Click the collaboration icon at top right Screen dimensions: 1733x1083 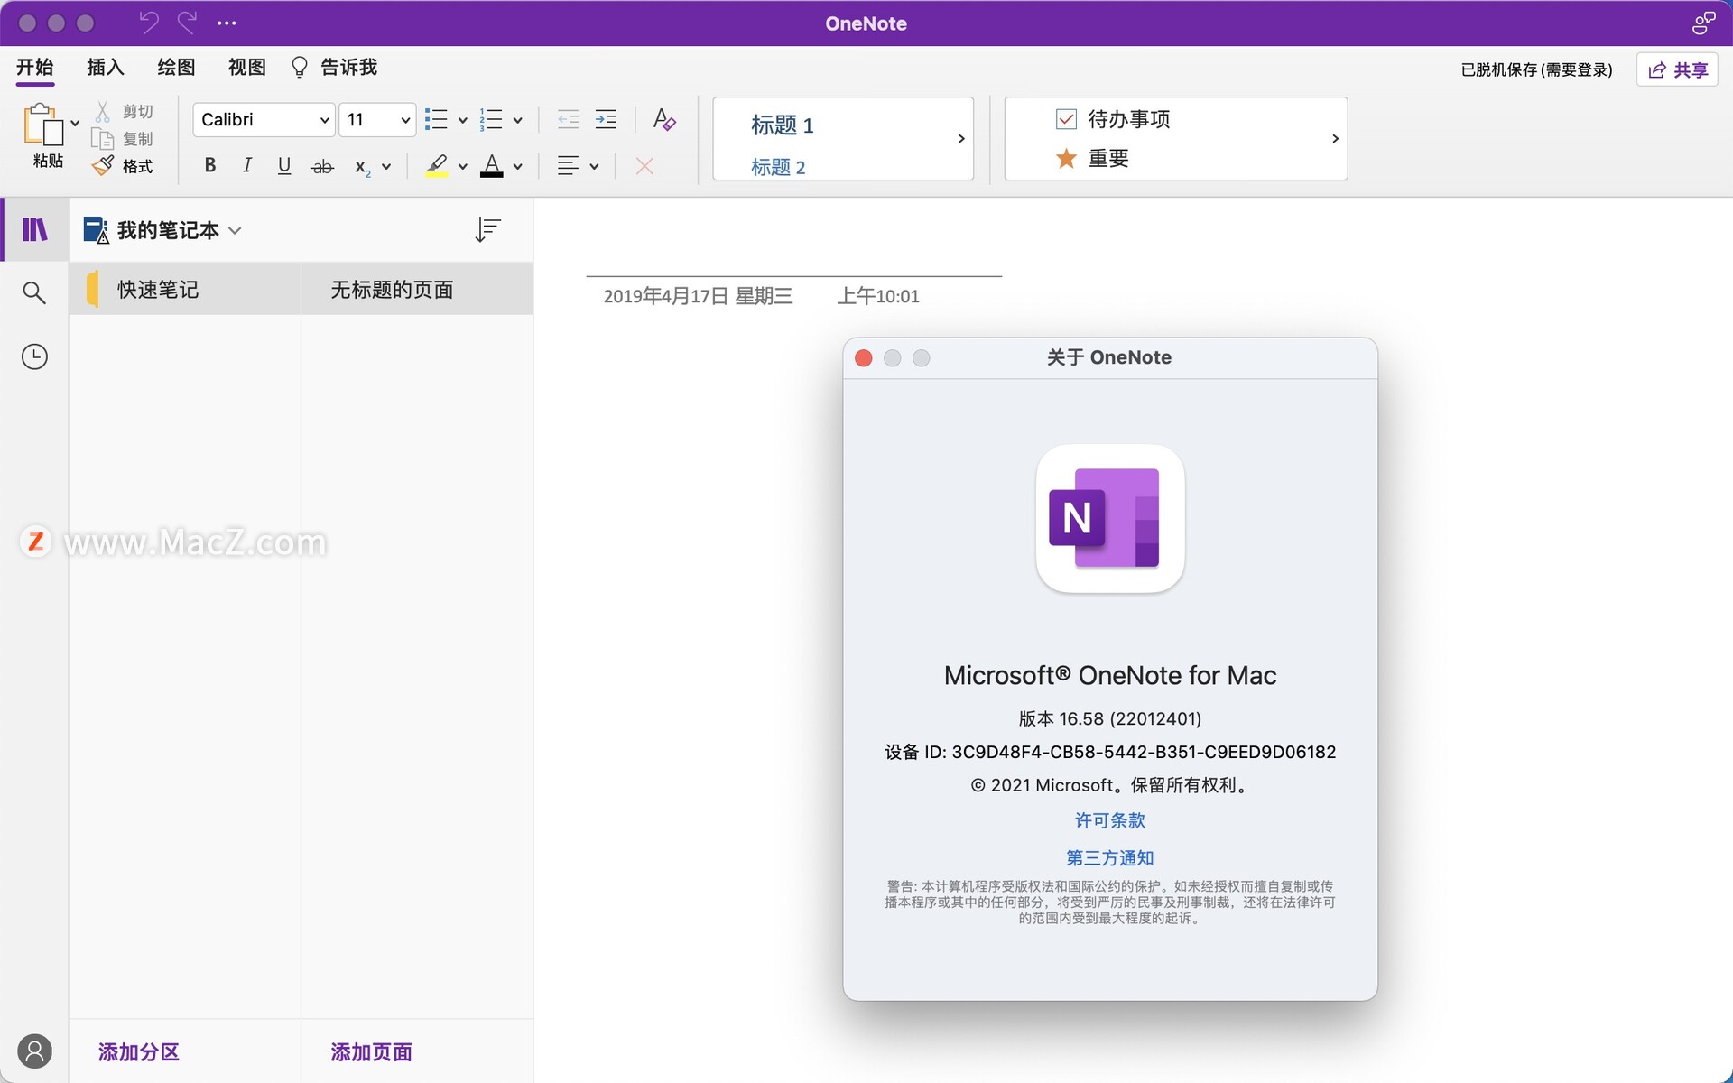click(x=1703, y=23)
